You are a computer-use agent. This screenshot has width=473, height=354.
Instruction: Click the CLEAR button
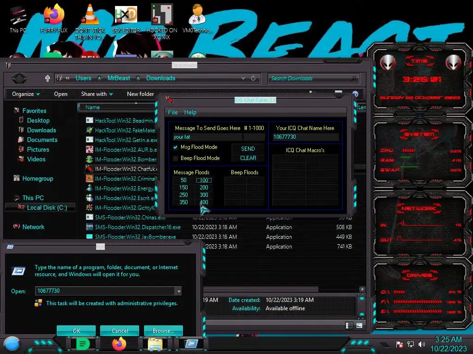tap(248, 158)
